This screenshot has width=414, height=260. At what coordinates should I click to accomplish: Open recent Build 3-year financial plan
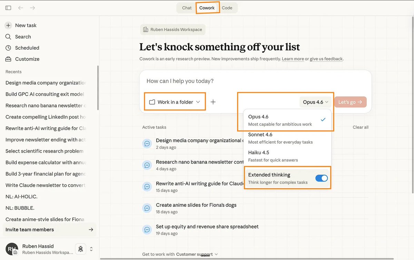click(x=45, y=174)
